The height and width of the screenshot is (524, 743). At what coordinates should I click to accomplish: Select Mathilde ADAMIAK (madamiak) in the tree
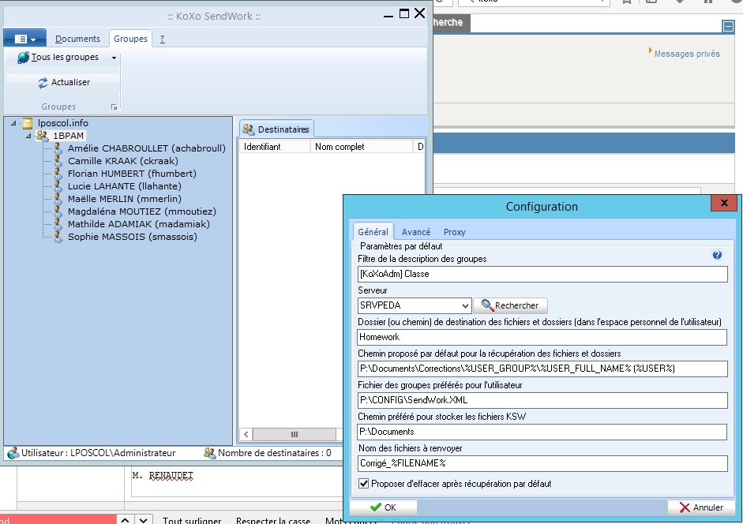pos(138,224)
